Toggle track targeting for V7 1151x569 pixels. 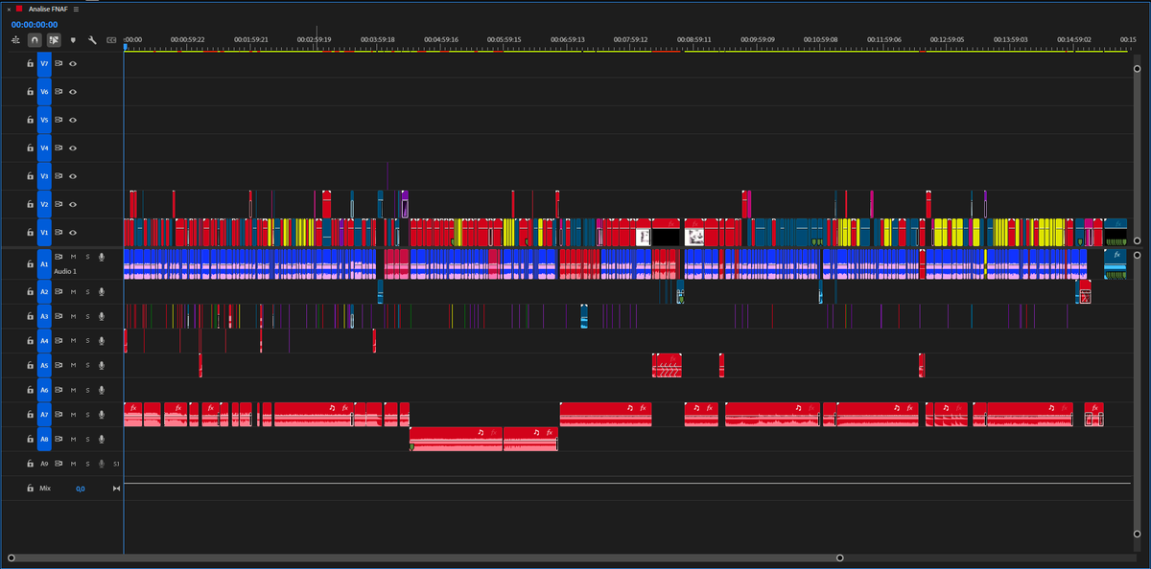pos(44,63)
